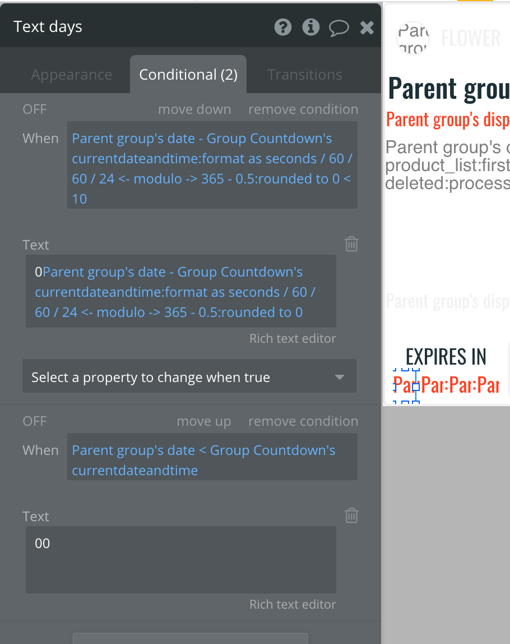
Task: Delete the first condition's Text property
Action: coord(351,244)
